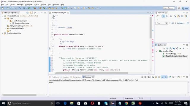Click the Activate... link in Task List

[x=181, y=23]
